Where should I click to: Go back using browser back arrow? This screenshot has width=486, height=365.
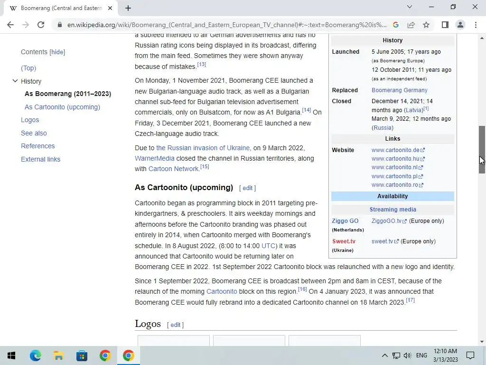[x=10, y=25]
